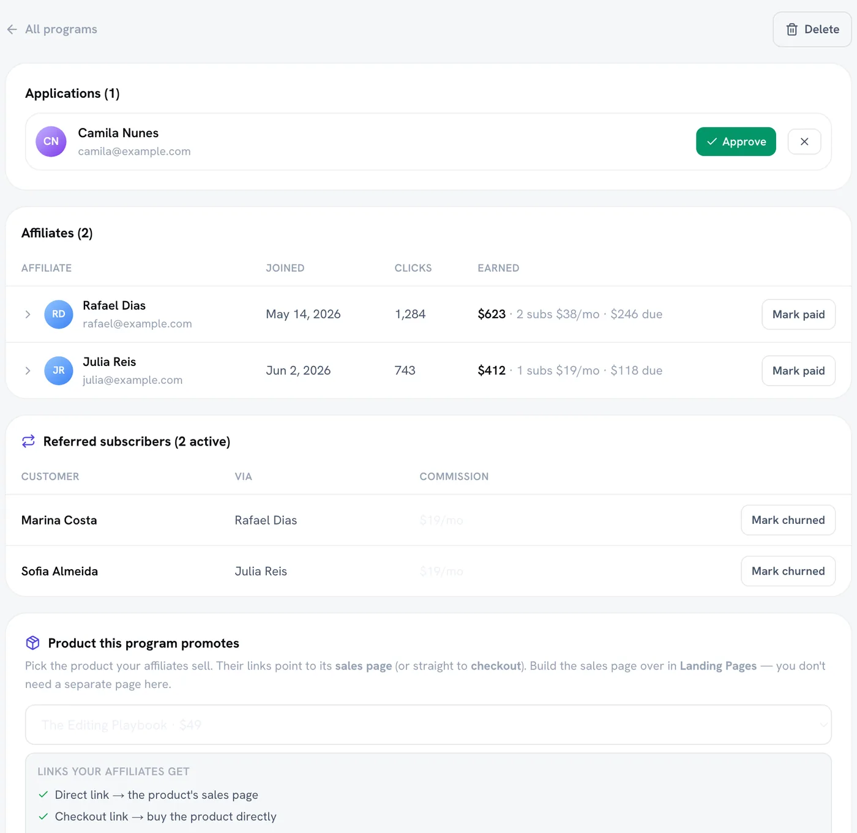Click the $412 earned amount
The height and width of the screenshot is (833, 857).
pos(492,370)
